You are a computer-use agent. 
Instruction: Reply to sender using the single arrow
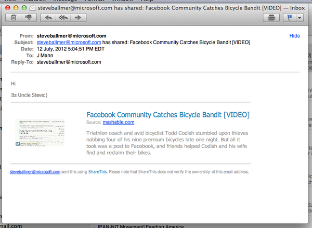tap(48, 18)
